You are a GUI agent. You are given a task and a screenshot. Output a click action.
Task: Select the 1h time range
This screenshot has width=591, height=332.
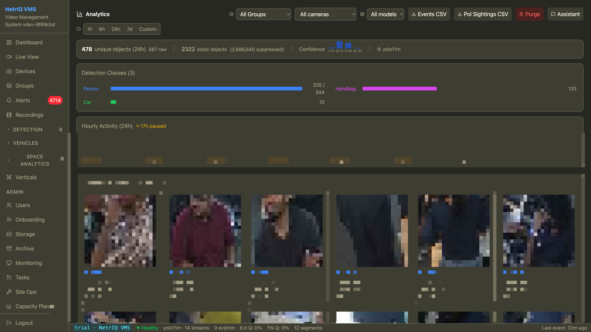coord(90,29)
